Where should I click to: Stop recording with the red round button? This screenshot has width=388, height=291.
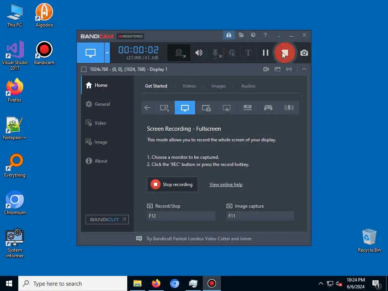(285, 53)
